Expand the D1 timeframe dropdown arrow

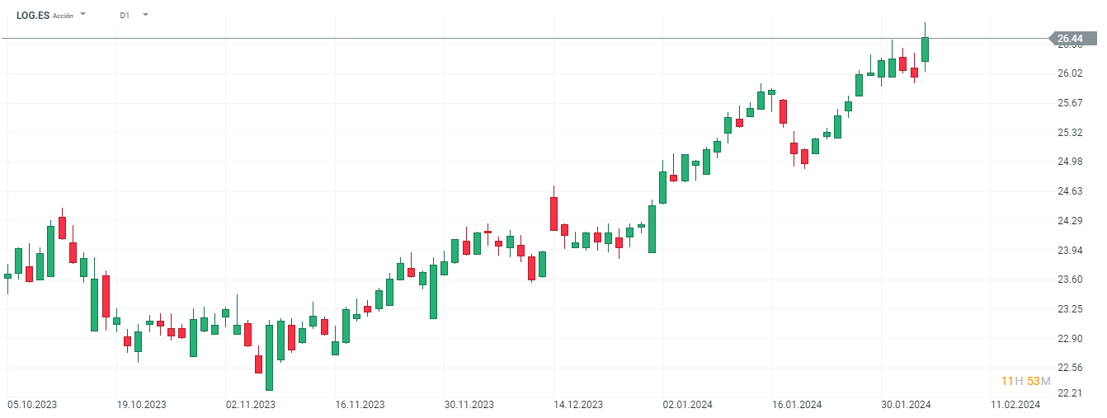pos(145,14)
